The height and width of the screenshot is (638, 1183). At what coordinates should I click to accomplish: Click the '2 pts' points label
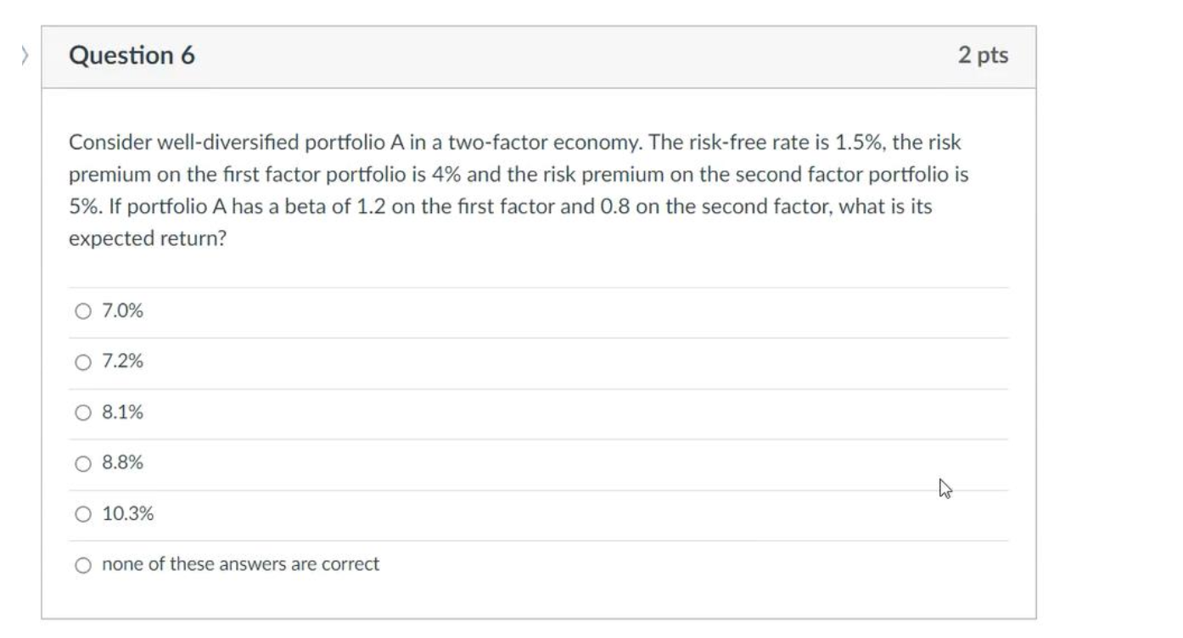(x=983, y=56)
